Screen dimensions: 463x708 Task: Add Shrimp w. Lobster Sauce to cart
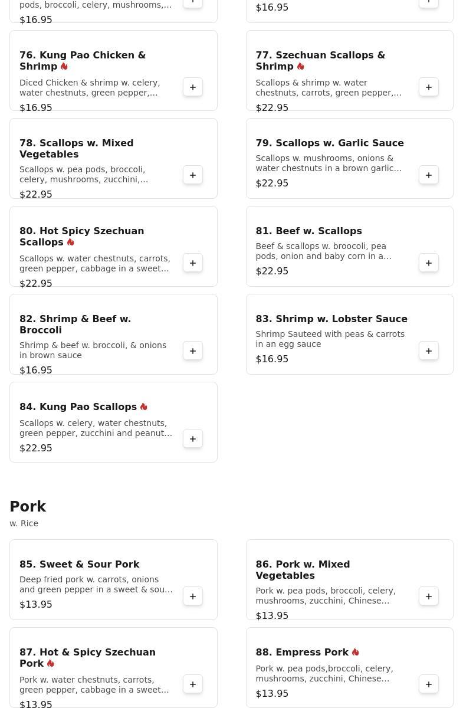(x=429, y=351)
